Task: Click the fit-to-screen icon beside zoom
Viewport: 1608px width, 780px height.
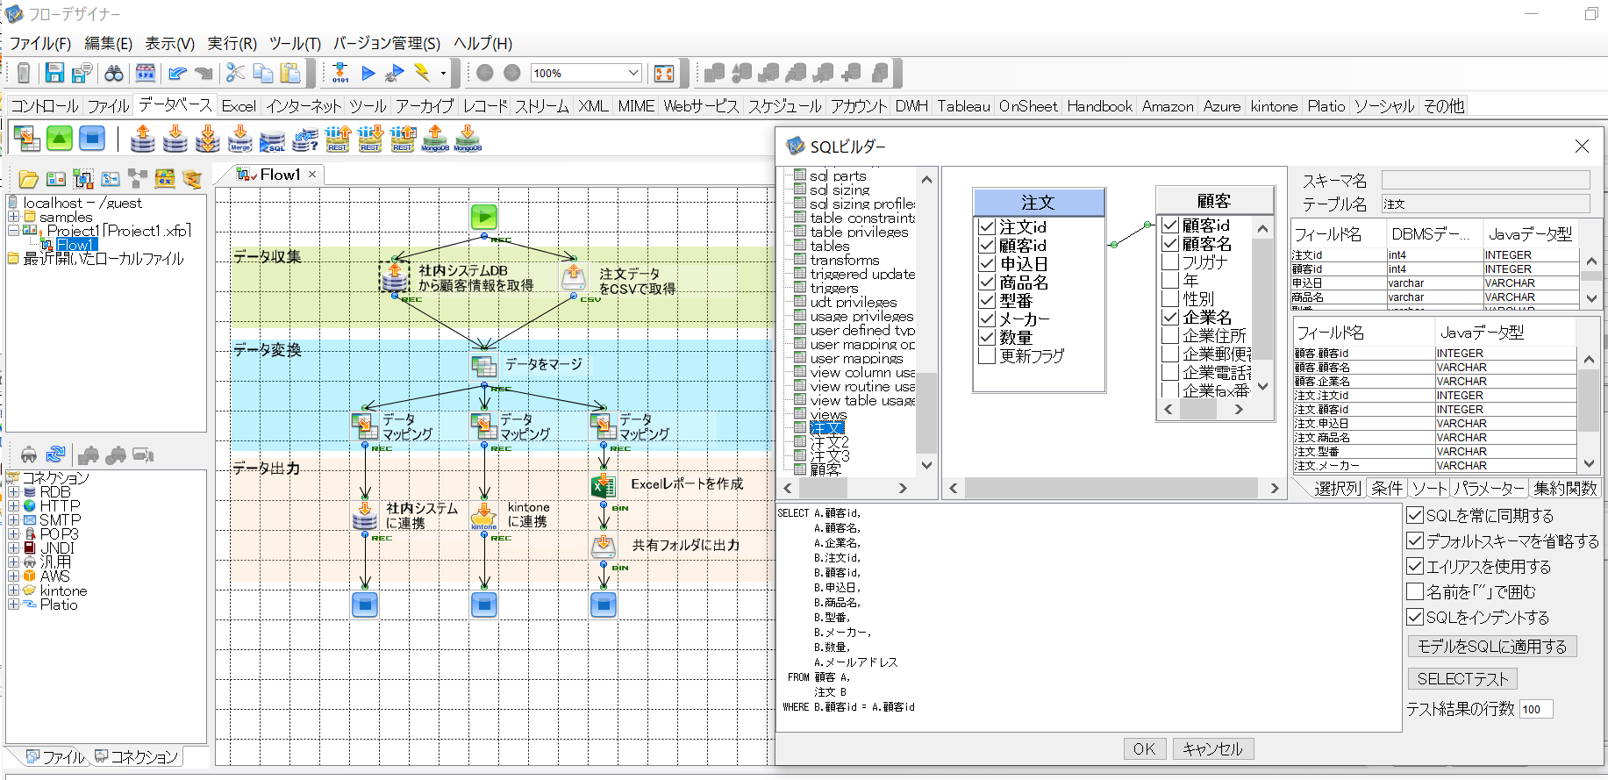Action: coord(664,73)
